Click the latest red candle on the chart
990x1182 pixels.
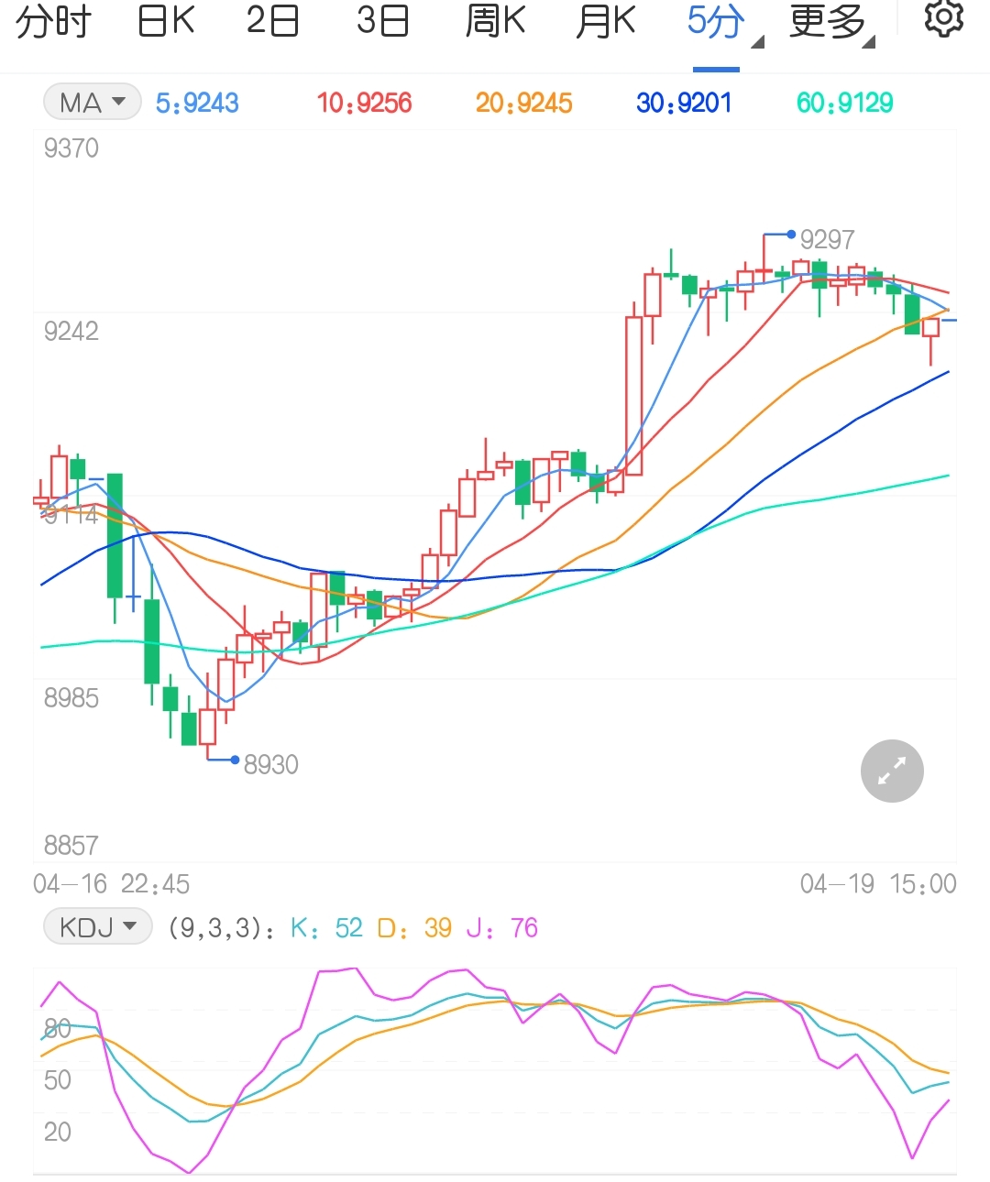tap(930, 328)
